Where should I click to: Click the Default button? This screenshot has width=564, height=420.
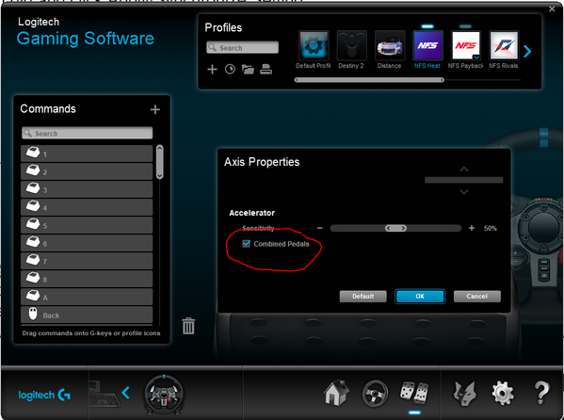[x=363, y=297]
